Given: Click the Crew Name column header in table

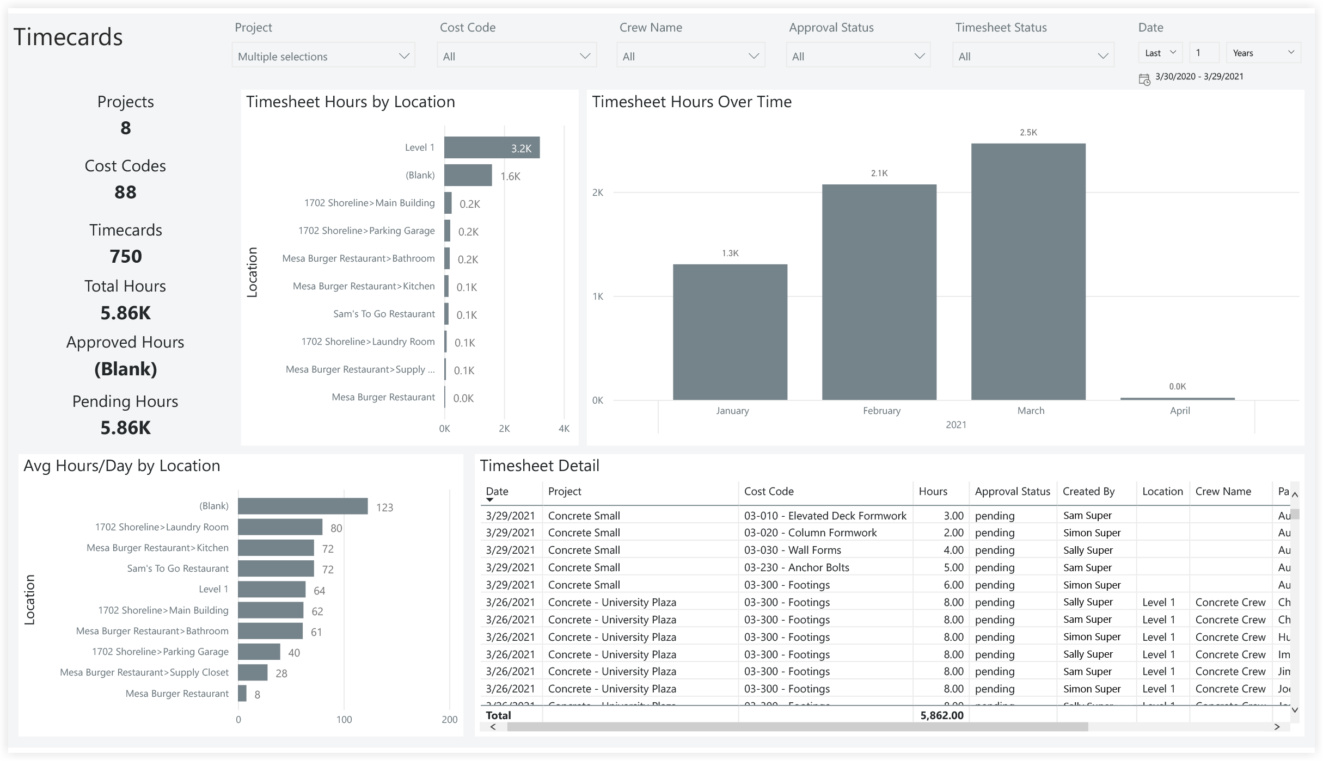Looking at the screenshot, I should pyautogui.click(x=1223, y=491).
